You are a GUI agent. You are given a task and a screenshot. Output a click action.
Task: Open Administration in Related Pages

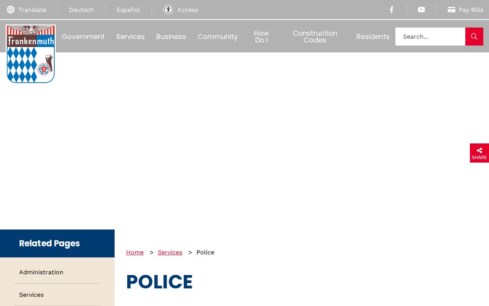(41, 272)
